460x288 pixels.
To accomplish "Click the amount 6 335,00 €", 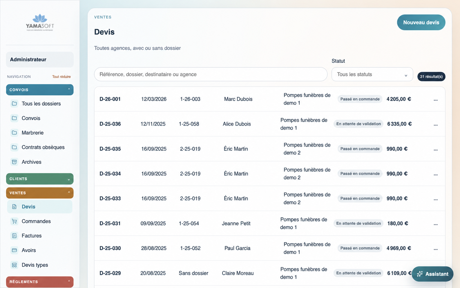I will tap(400, 124).
